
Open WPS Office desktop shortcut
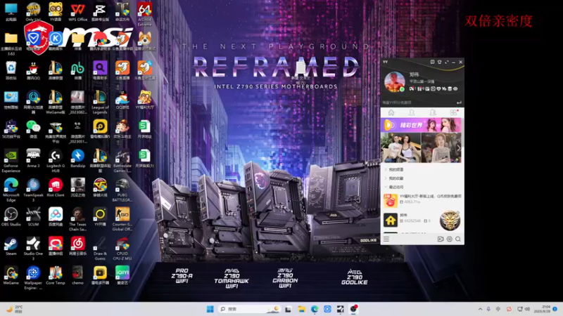tap(78, 12)
